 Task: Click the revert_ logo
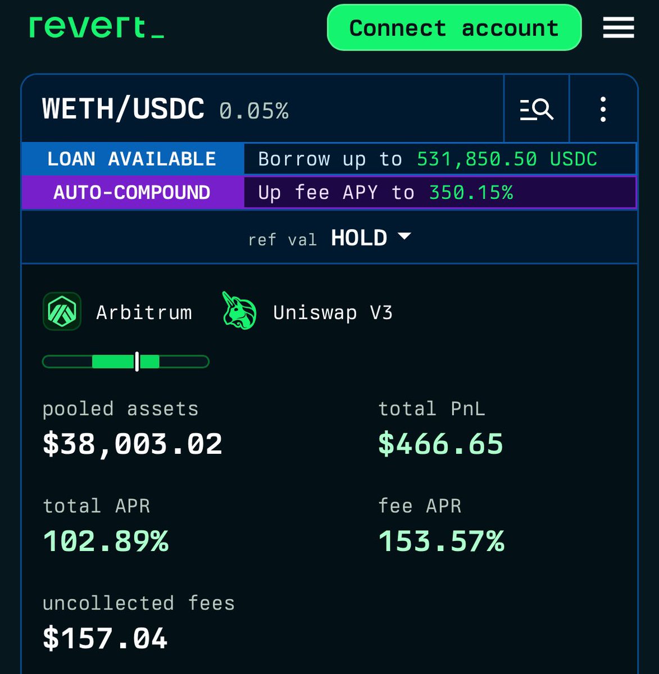coord(97,27)
